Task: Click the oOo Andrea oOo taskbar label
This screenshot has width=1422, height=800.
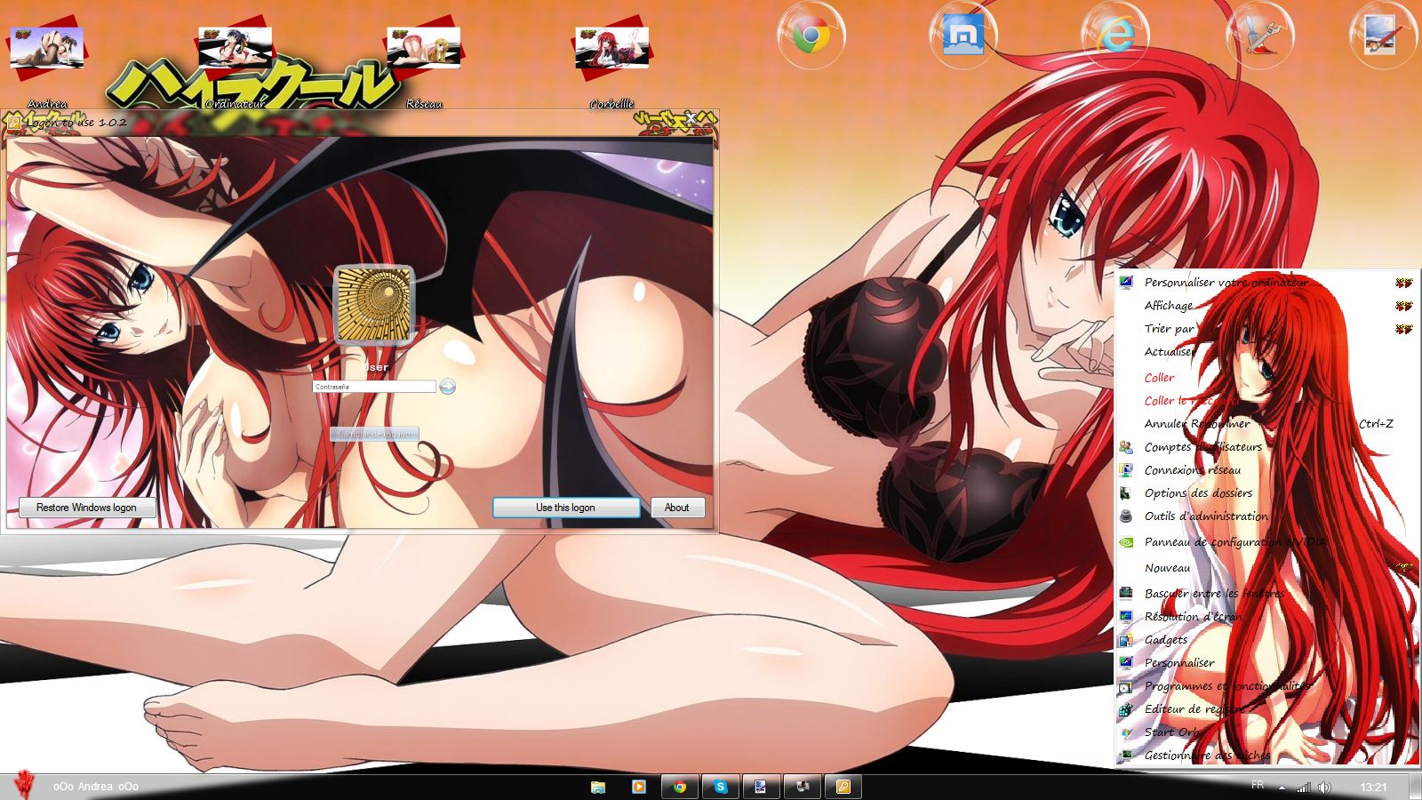Action: (95, 787)
